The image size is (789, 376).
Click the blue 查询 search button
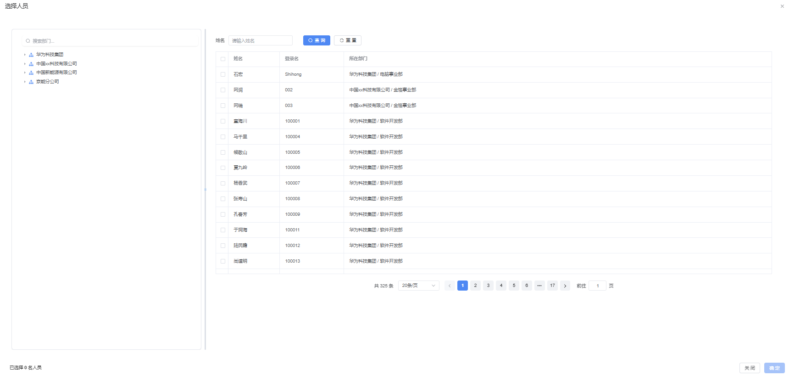point(317,40)
